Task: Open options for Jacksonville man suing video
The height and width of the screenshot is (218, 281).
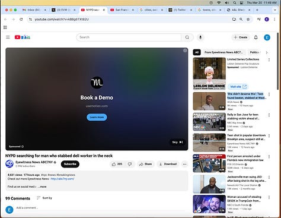Action: [x=269, y=177]
